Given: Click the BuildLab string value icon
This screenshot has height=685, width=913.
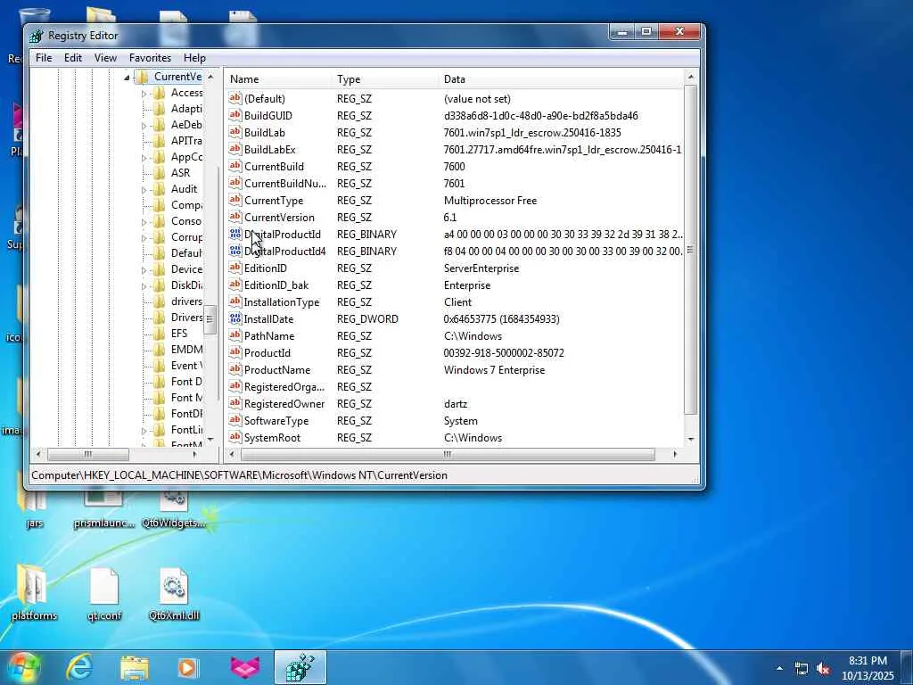Looking at the screenshot, I should tap(234, 132).
